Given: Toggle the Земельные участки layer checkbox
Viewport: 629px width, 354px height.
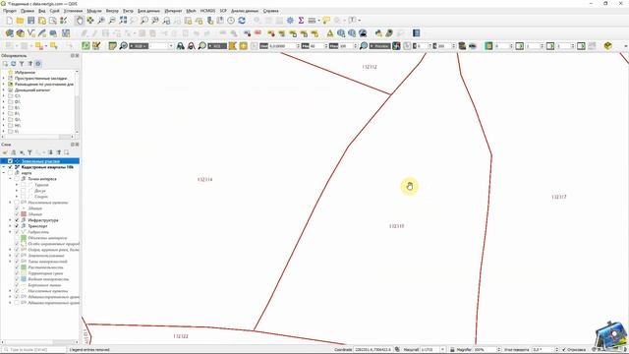Looking at the screenshot, I should point(11,161).
